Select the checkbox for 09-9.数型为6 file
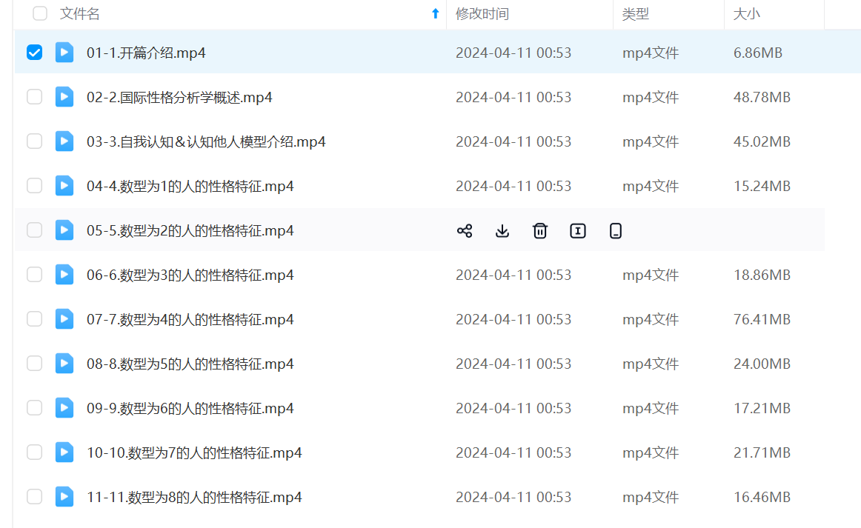This screenshot has height=528, width=861. click(x=35, y=408)
